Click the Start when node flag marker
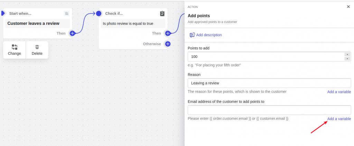The width and height of the screenshot is (354, 146). (3, 13)
